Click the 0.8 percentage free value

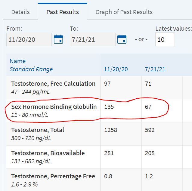tap(108, 176)
